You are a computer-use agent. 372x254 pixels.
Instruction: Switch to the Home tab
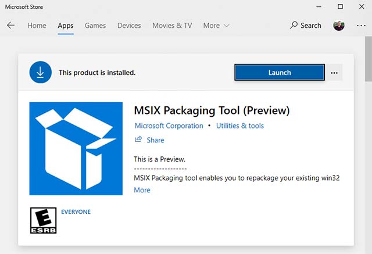coord(37,26)
